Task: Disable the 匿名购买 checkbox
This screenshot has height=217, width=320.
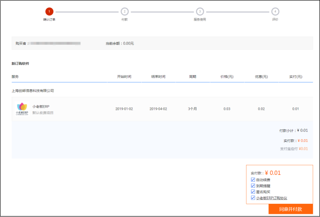Action: (253, 192)
